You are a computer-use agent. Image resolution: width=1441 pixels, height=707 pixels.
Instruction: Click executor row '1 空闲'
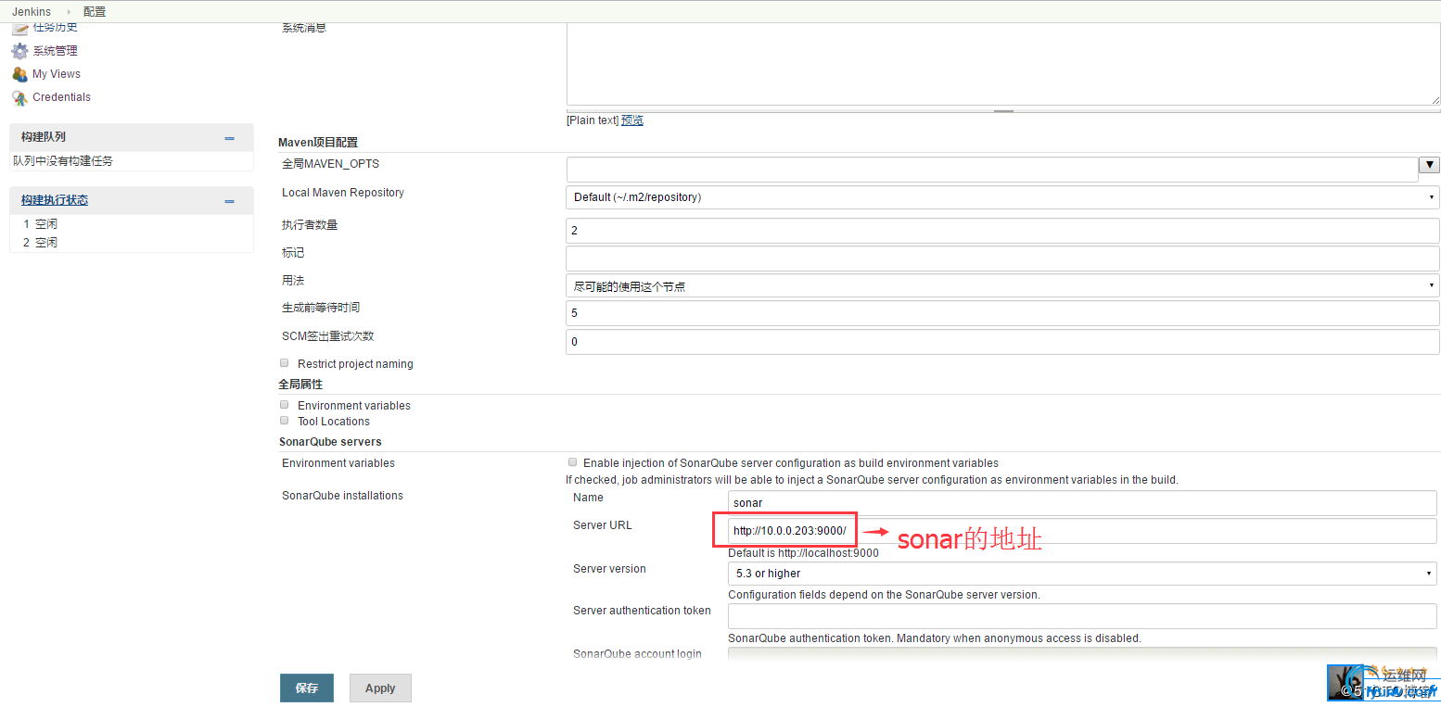coord(41,224)
